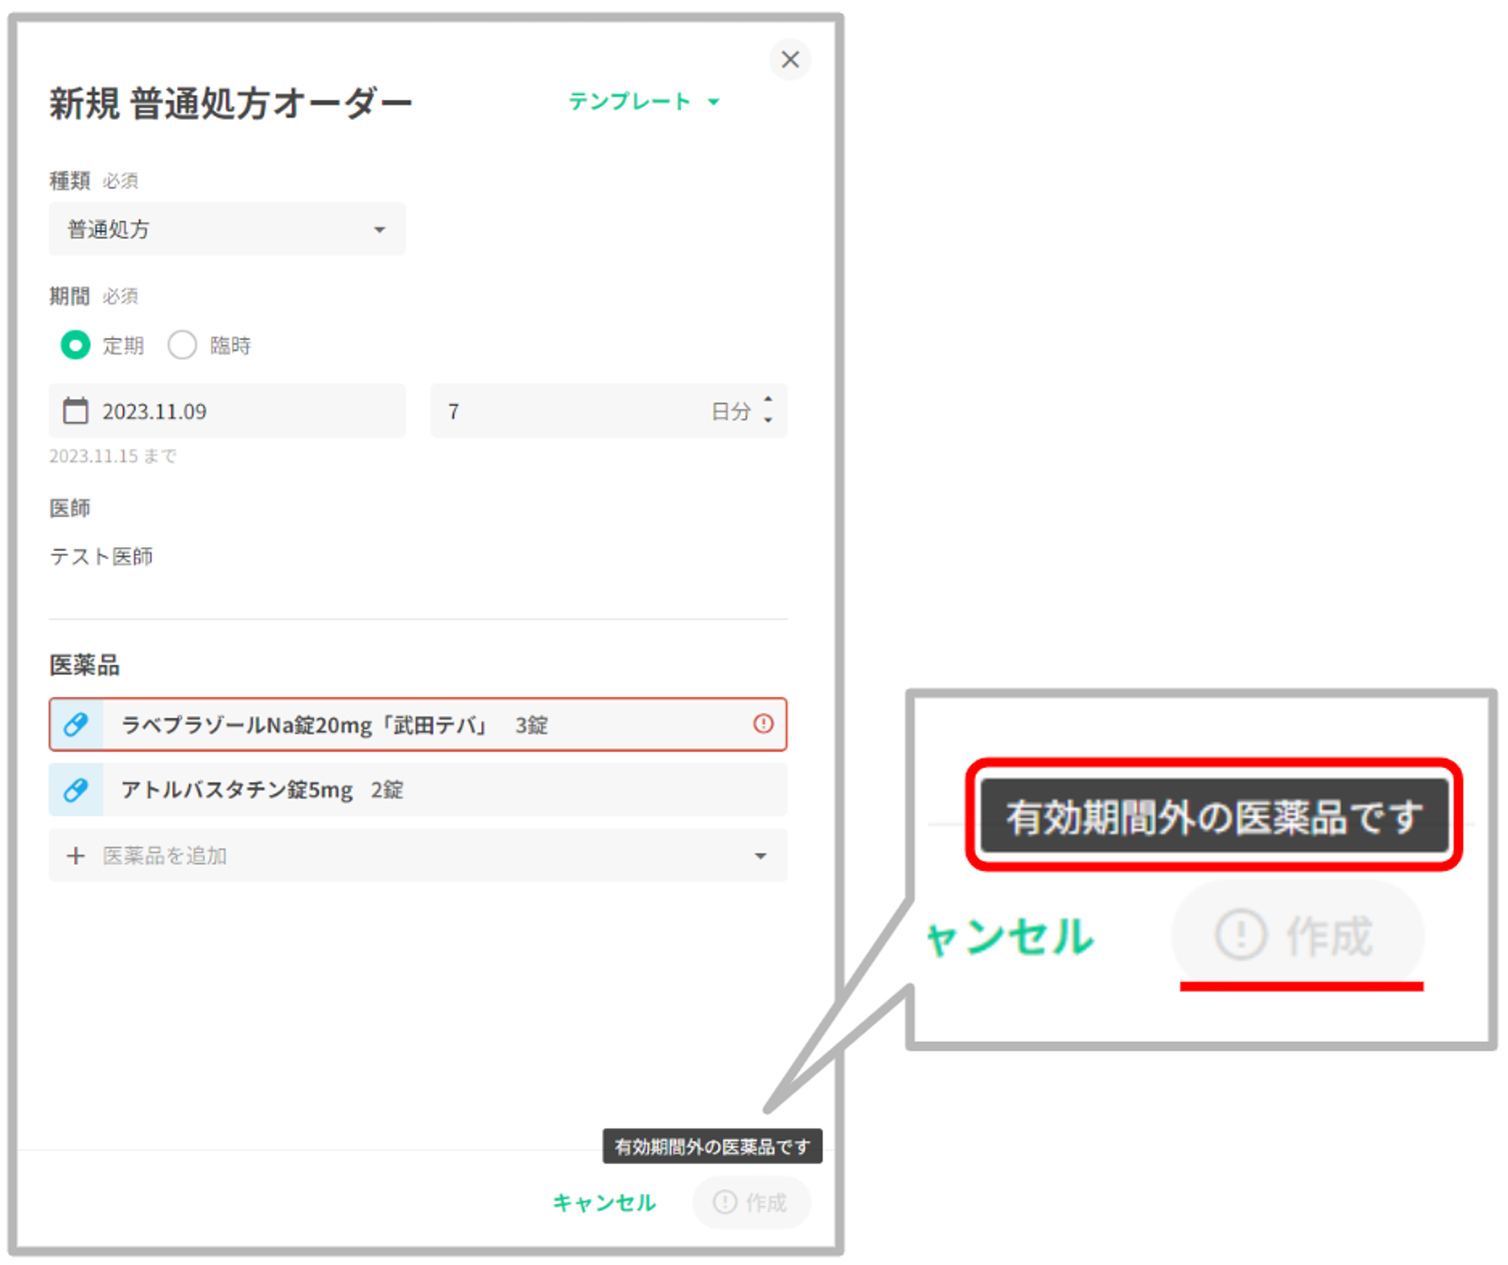Increase days with the stepper up arrow
1508x1265 pixels.
768,400
